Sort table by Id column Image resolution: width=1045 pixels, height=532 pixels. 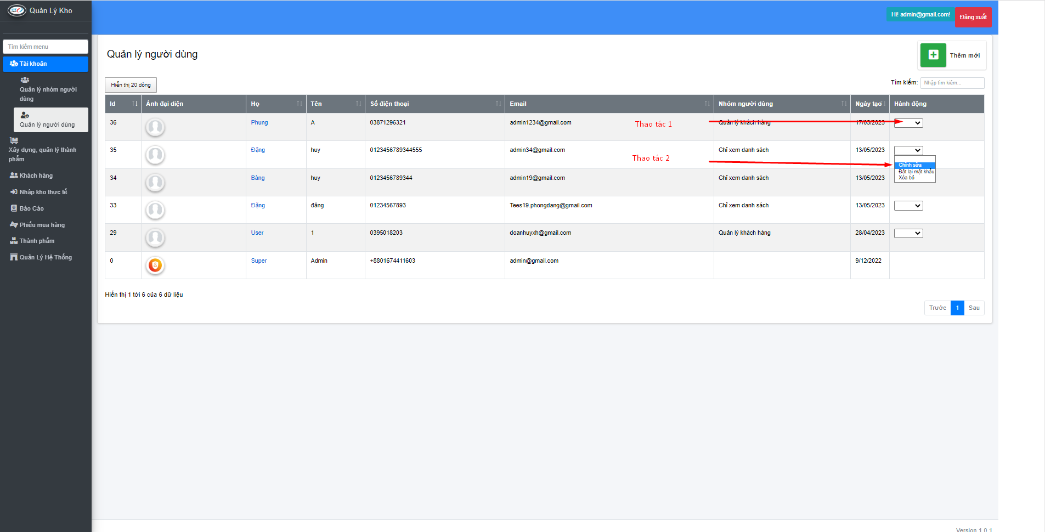[x=123, y=104]
